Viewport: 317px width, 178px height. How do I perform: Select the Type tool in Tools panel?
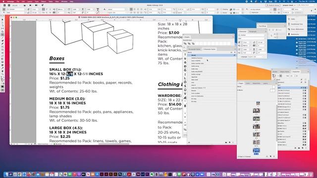2,35
